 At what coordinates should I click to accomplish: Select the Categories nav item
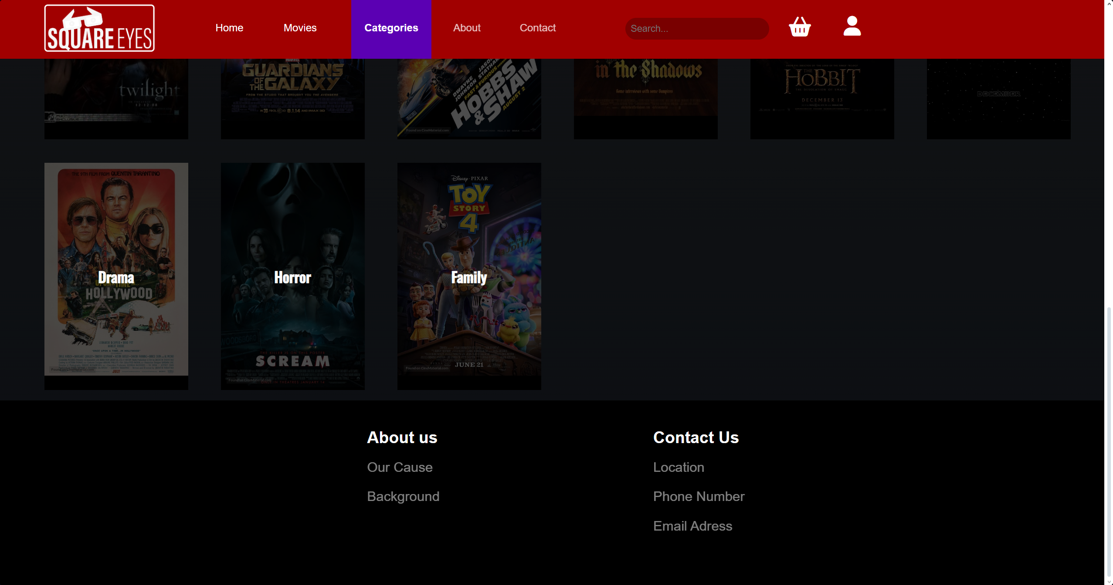(390, 28)
